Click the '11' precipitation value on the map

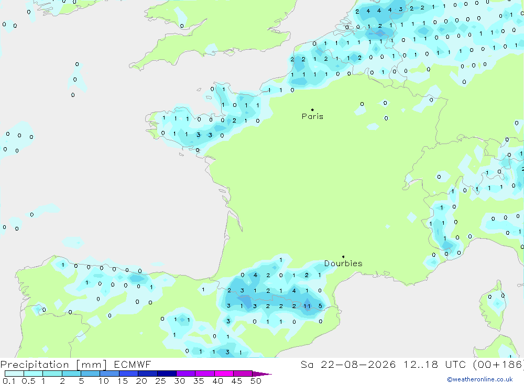pos(307,306)
